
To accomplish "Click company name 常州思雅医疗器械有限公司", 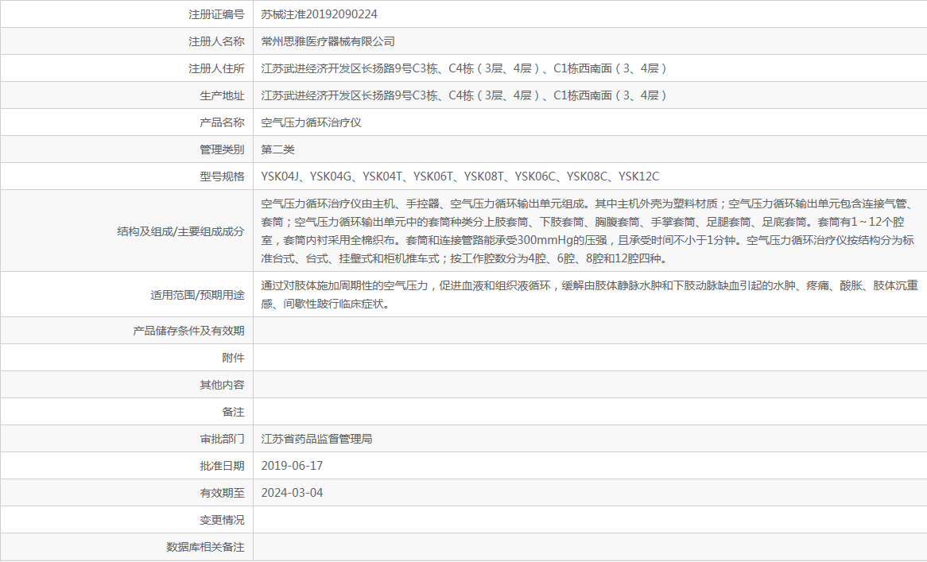I will pos(328,41).
